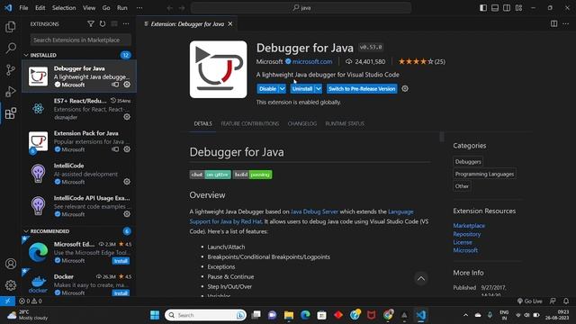The width and height of the screenshot is (576, 324).
Task: Open the Source Control view
Action: point(11,70)
